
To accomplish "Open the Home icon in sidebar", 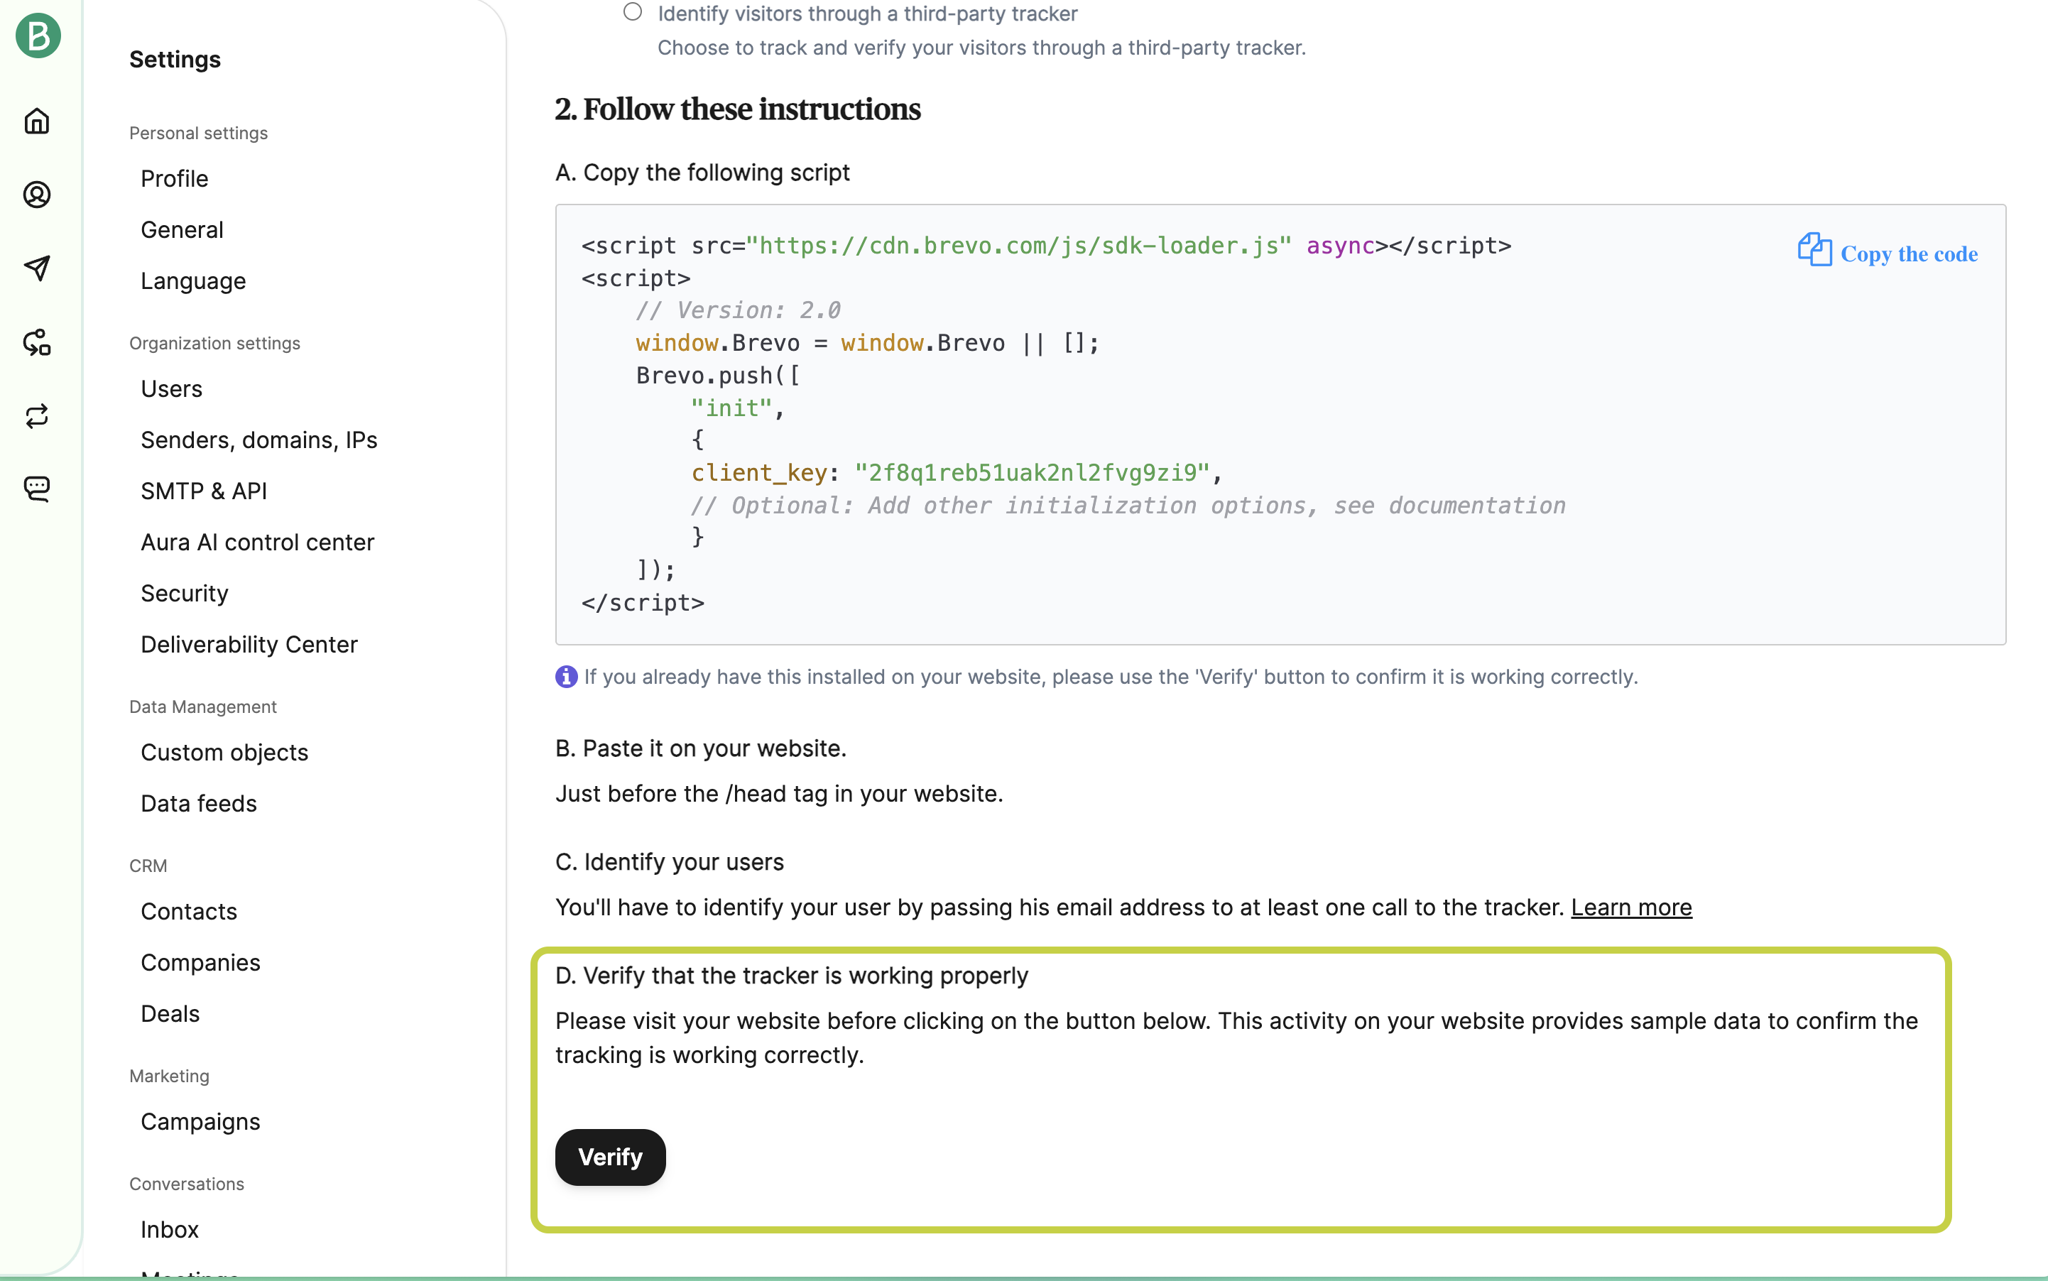I will pos(36,121).
